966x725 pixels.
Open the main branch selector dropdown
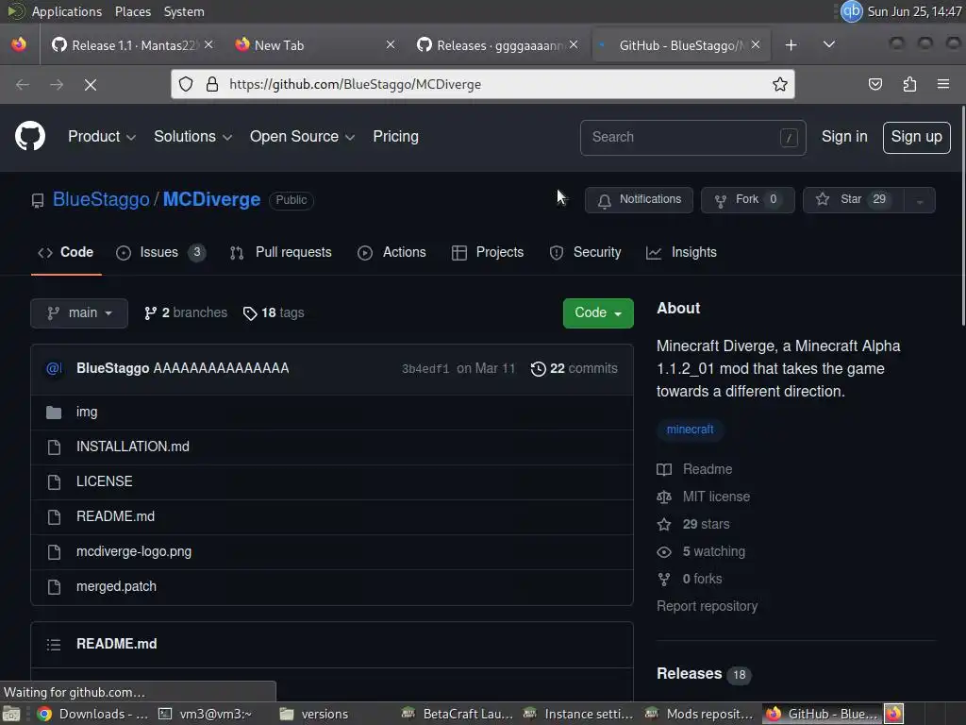pos(79,313)
